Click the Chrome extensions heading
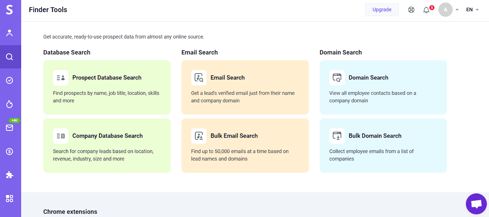The image size is (489, 217). click(70, 212)
